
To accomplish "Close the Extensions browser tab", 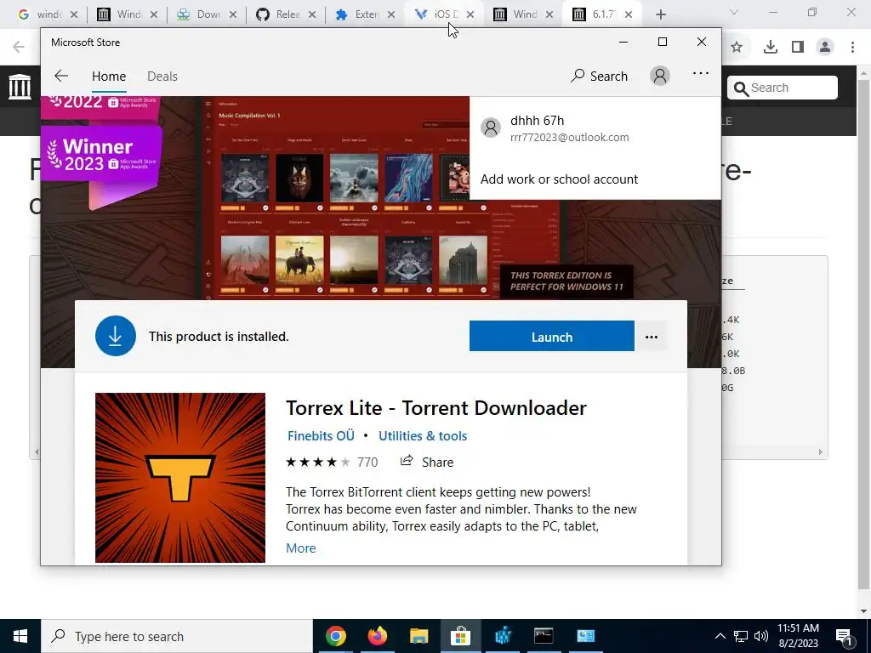I will pyautogui.click(x=391, y=14).
